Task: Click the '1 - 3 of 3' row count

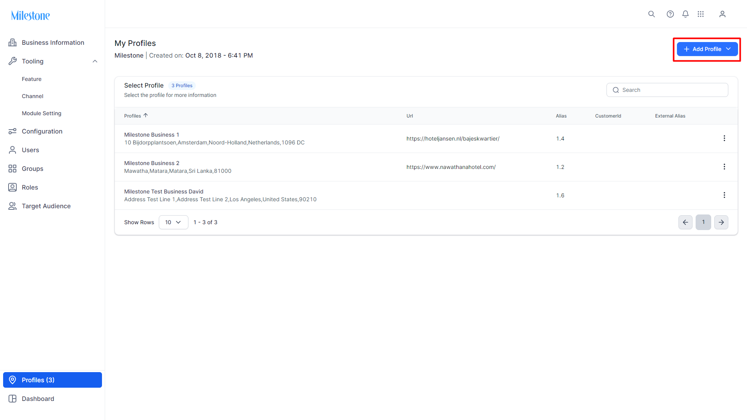Action: click(205, 222)
